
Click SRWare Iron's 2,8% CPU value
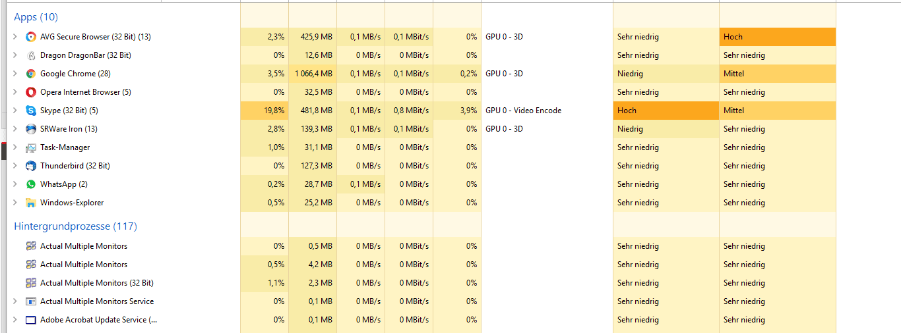276,129
